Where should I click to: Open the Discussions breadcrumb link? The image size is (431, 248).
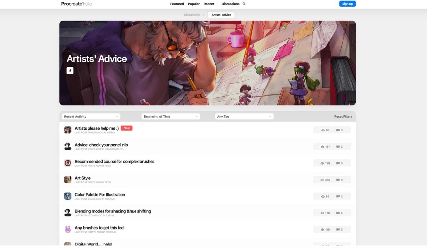[192, 15]
